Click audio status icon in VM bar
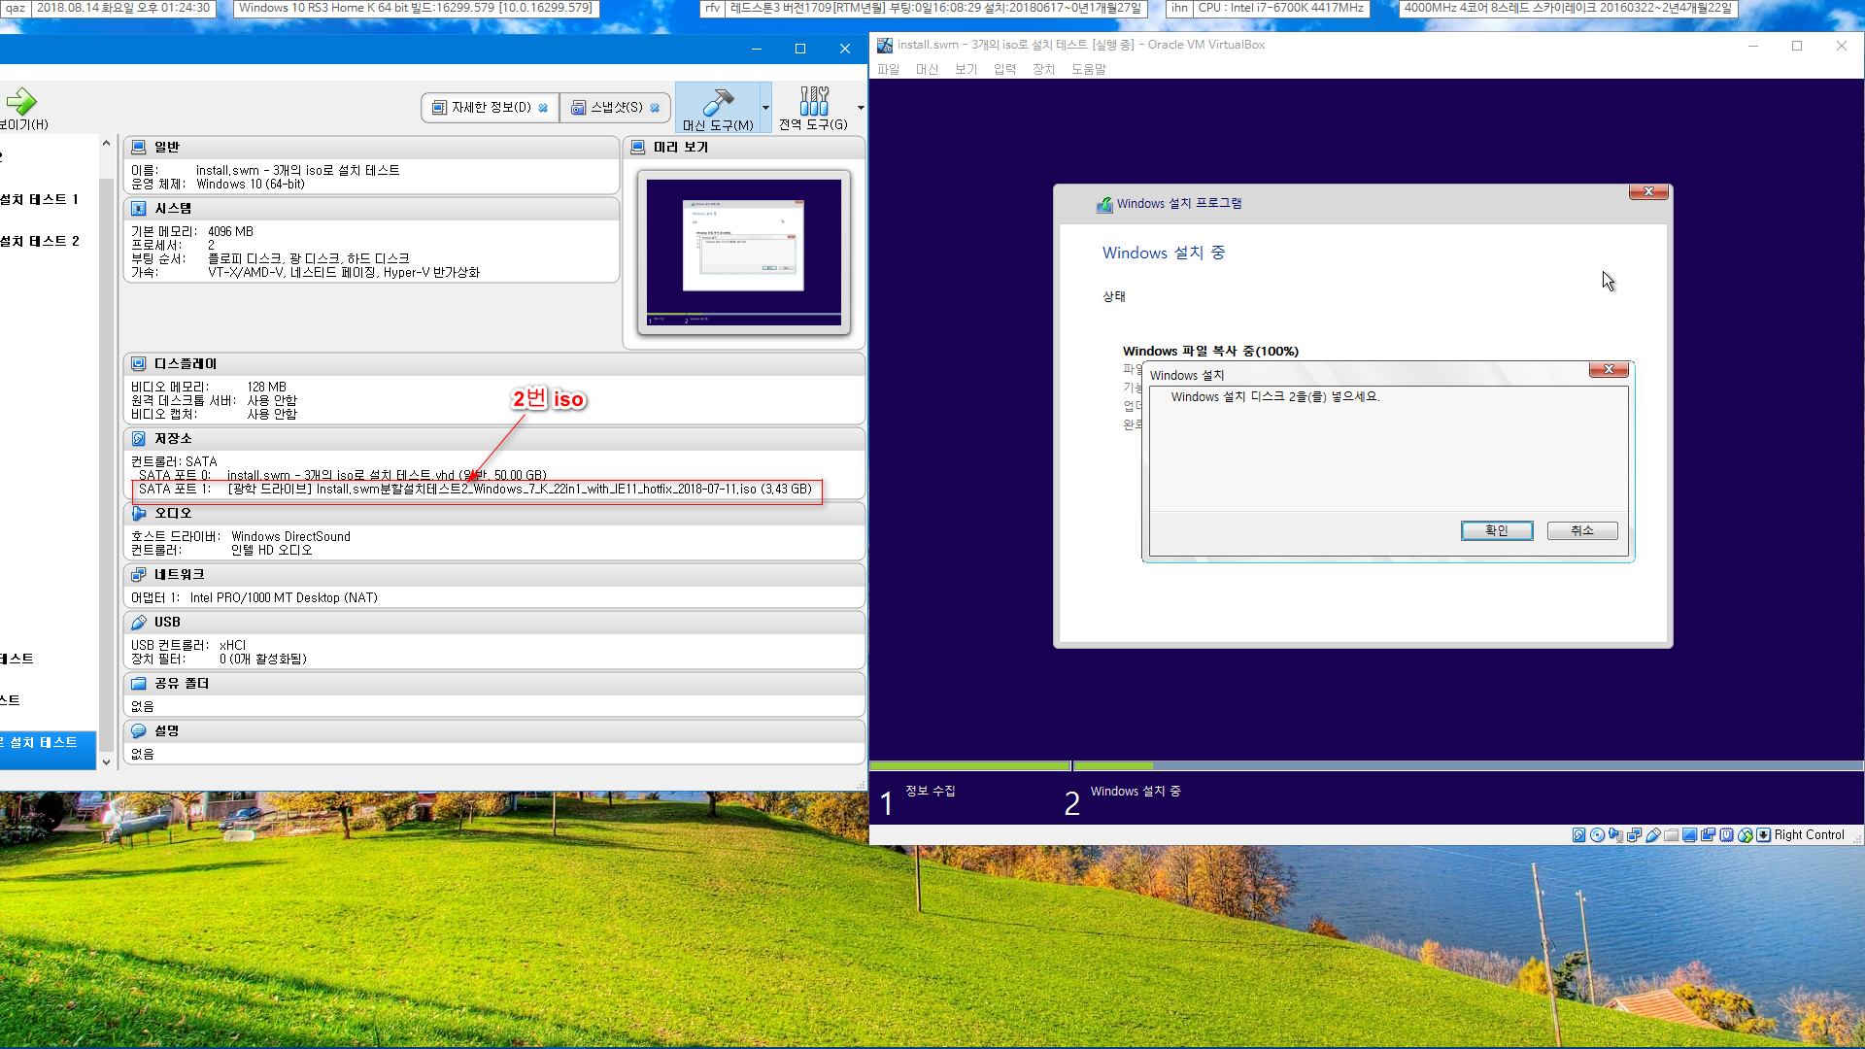Image resolution: width=1865 pixels, height=1049 pixels. pyautogui.click(x=1615, y=835)
